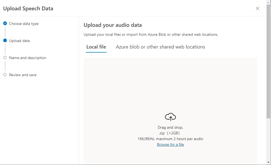Screen dimensions: 271x165
Task: Click the .zip (<2GB) size limit text
Action: coord(169,133)
